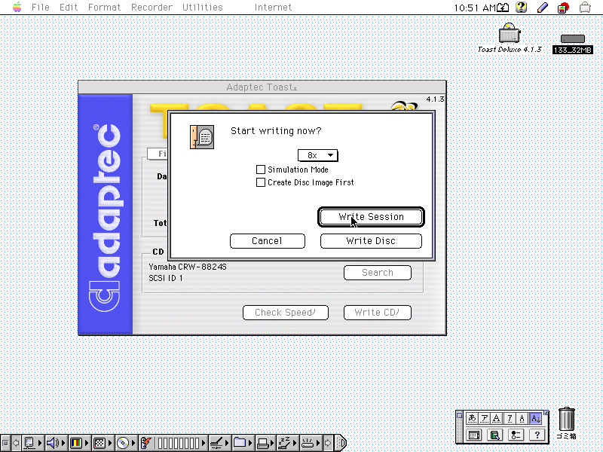This screenshot has width=603, height=452.
Task: Select half-width alphanumeric input mode
Action: pyautogui.click(x=522, y=418)
